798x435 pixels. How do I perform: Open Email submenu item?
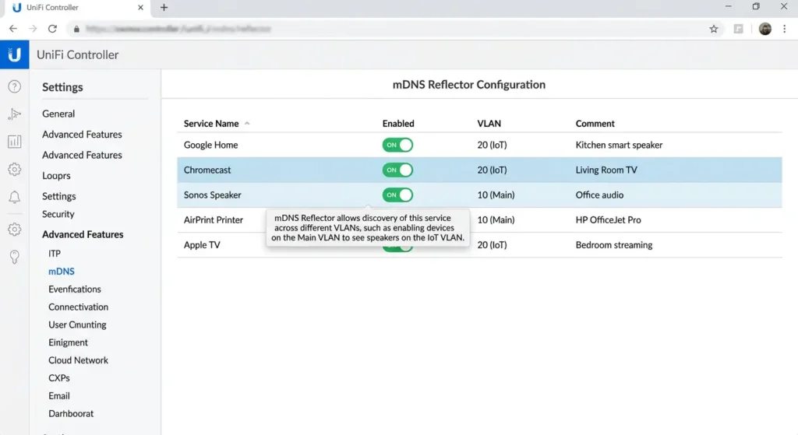[59, 396]
